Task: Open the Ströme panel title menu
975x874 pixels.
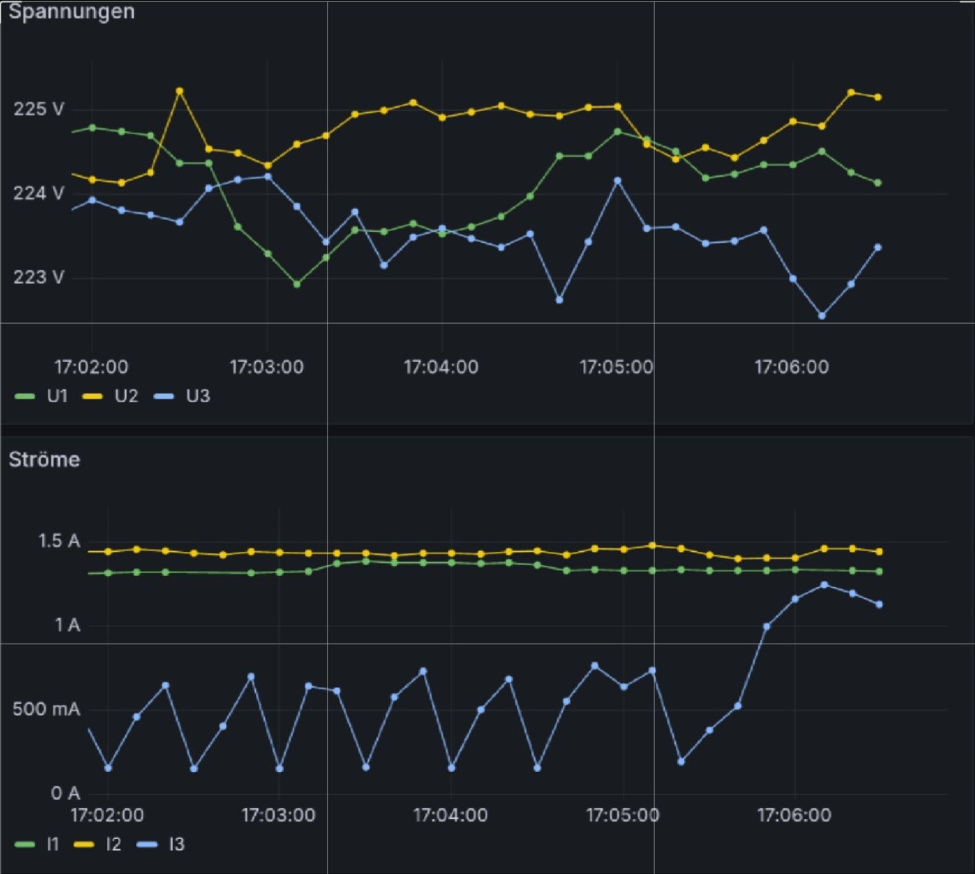Action: click(44, 459)
